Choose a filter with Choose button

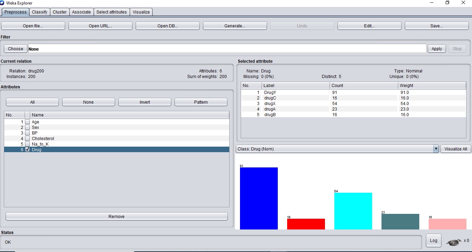16,49
